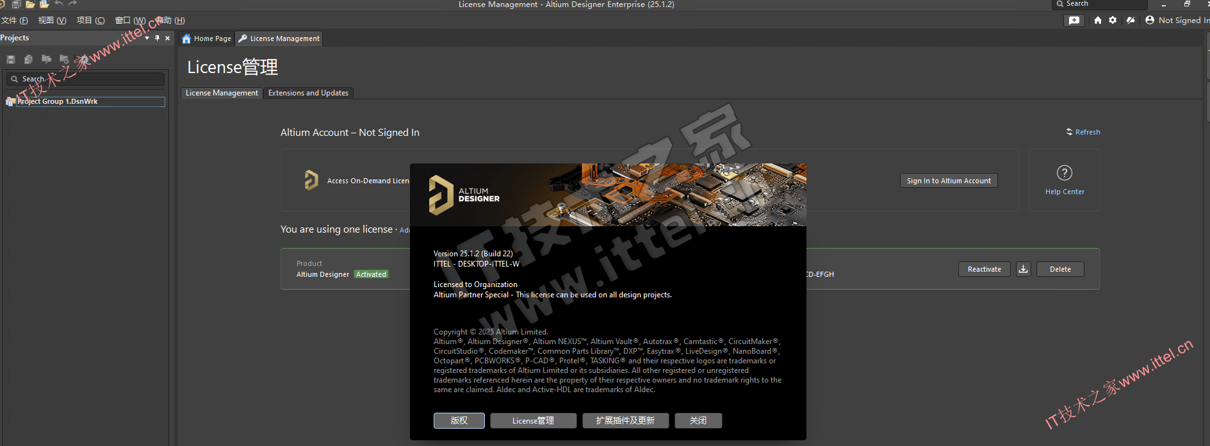Click the Version 25.1.2 (Build 22) text
The width and height of the screenshot is (1210, 446).
[x=473, y=254]
